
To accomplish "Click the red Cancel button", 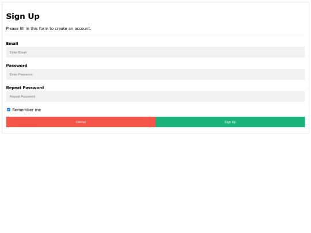I will point(81,122).
